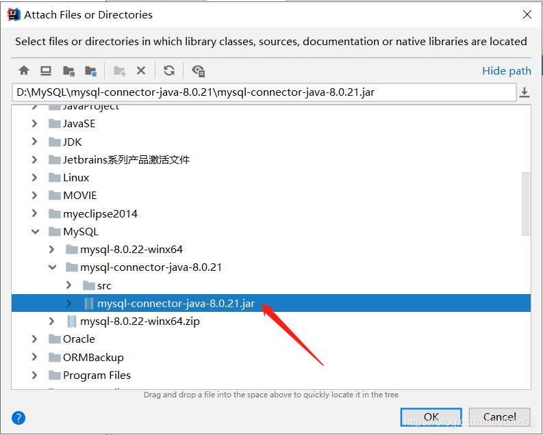Jump to the Desktop directory icon
Viewport: 543px width, 435px height.
[x=46, y=70]
